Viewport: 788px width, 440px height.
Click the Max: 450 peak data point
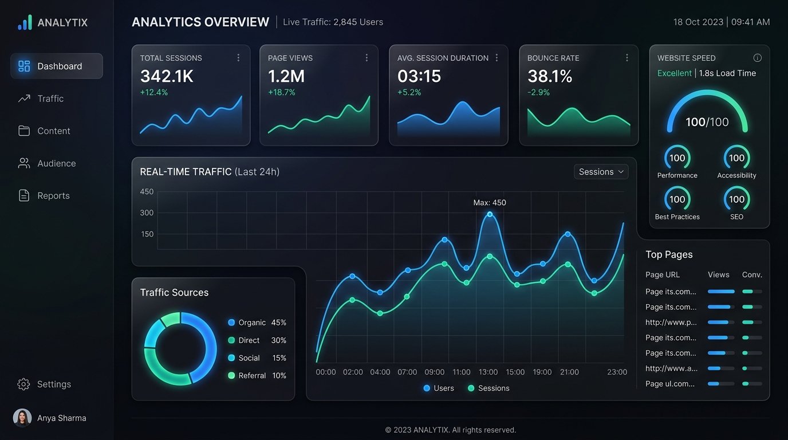pyautogui.click(x=490, y=214)
